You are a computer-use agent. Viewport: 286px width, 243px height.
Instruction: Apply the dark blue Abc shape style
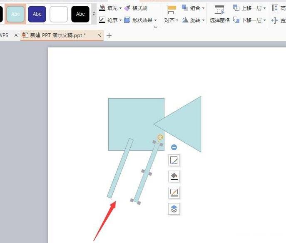point(37,14)
